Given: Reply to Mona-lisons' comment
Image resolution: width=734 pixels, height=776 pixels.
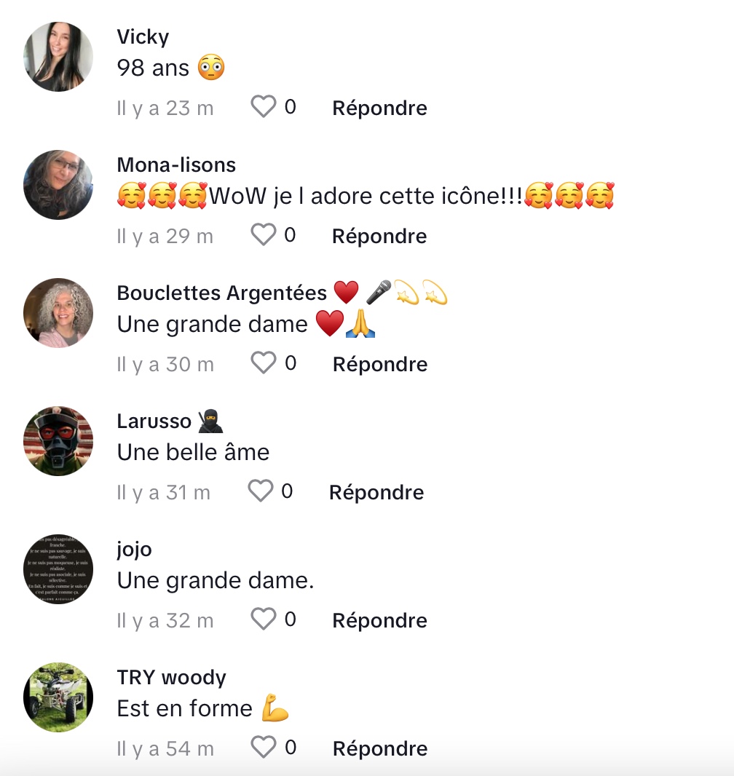Looking at the screenshot, I should coord(379,236).
